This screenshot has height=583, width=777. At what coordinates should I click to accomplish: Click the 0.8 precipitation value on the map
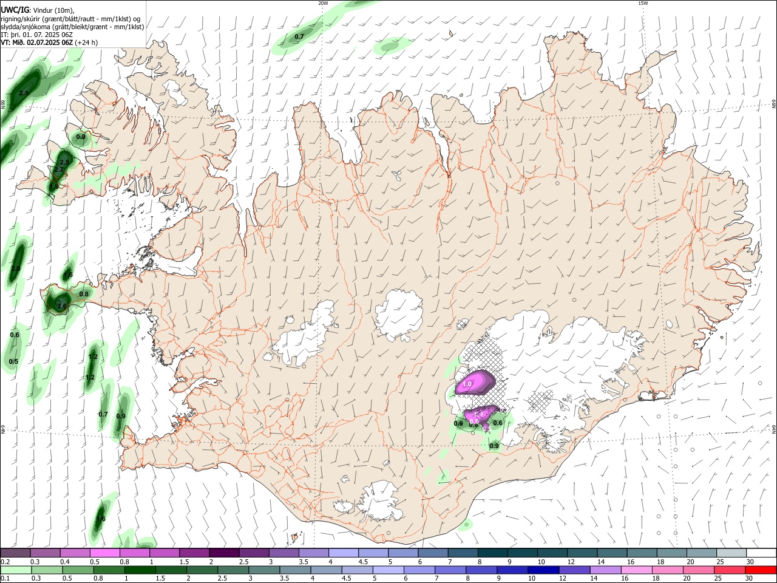coord(84,294)
